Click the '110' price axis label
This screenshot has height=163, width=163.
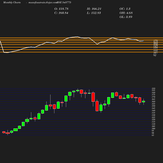tap(154, 124)
